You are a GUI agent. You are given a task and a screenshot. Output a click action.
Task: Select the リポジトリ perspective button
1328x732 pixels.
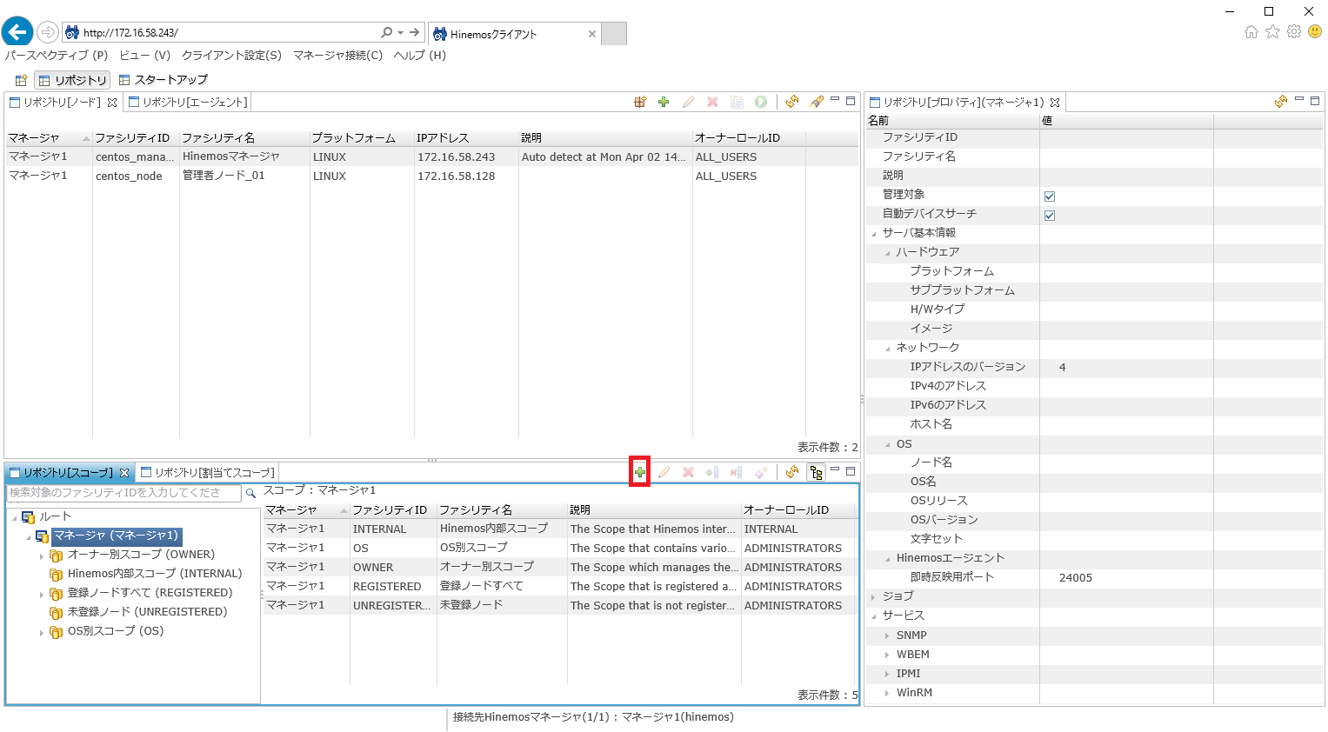(x=72, y=80)
